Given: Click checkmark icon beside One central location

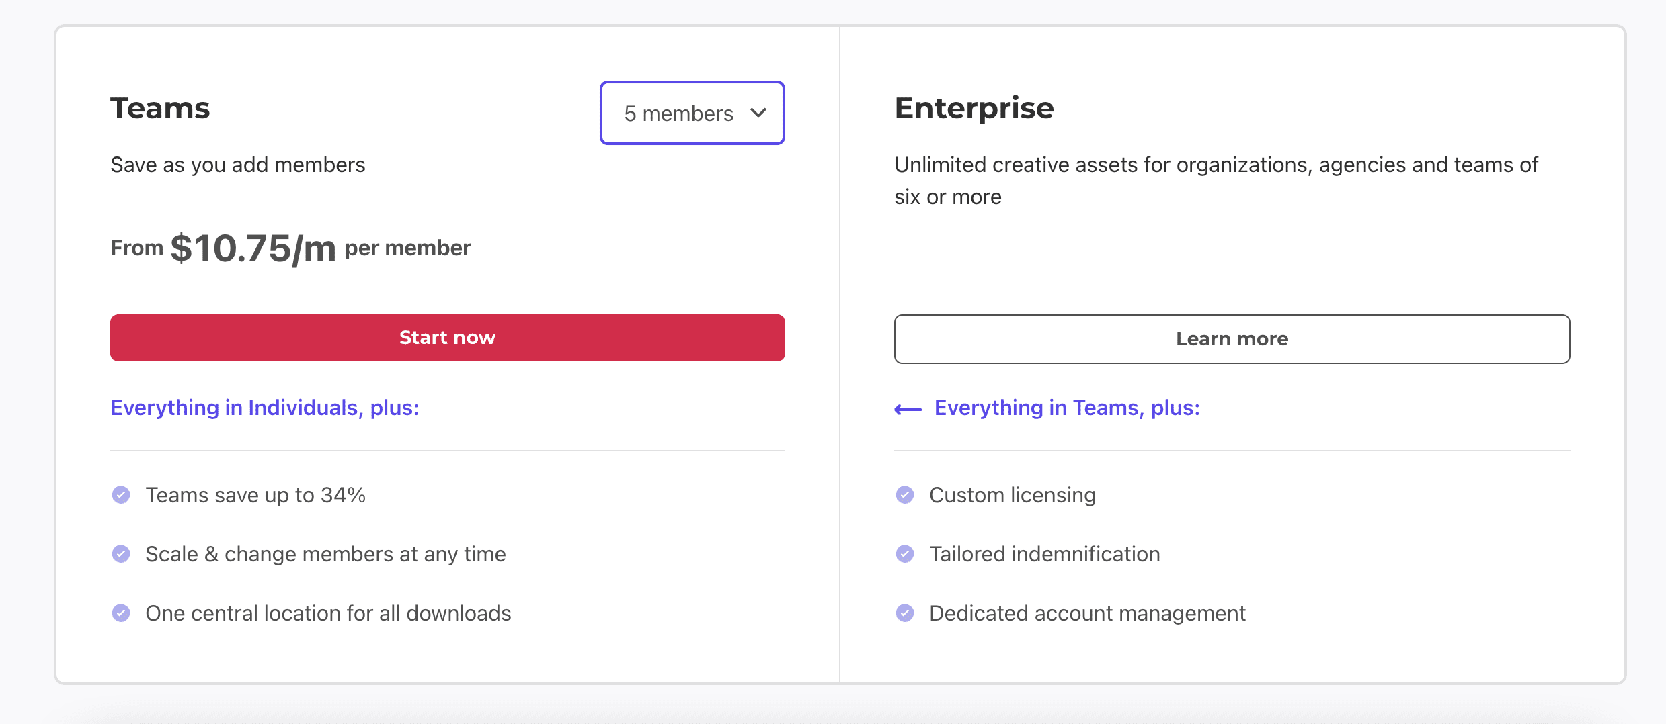Looking at the screenshot, I should [x=121, y=613].
